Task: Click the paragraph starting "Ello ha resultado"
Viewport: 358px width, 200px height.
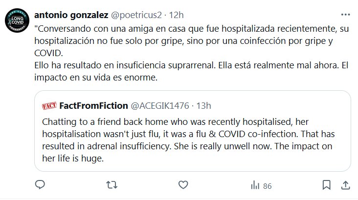Action: [x=147, y=65]
